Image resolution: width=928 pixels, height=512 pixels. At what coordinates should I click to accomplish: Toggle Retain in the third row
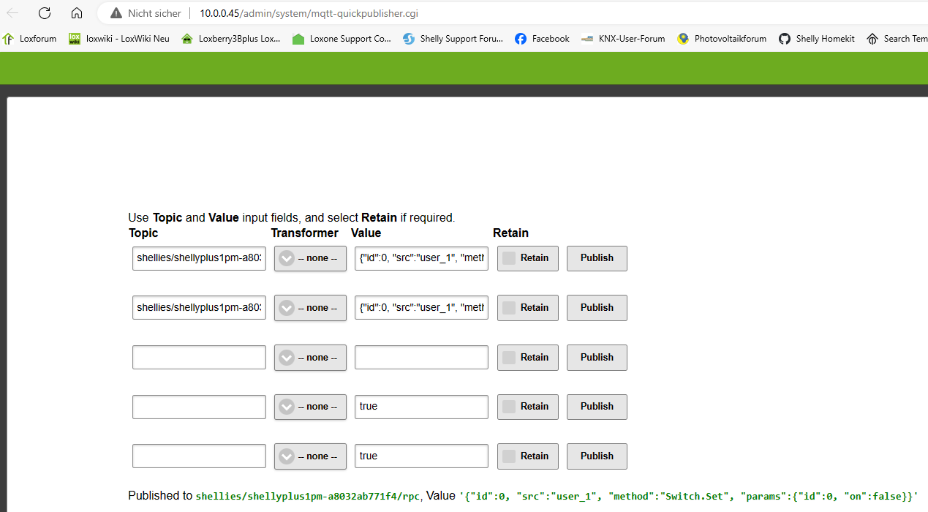(528, 358)
